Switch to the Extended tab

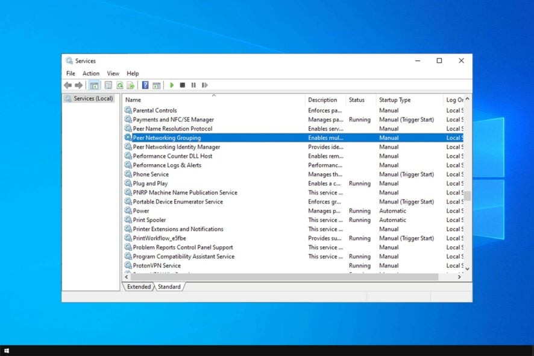coord(139,287)
